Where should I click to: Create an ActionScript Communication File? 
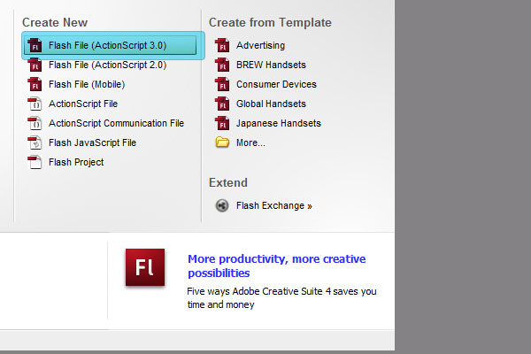click(x=116, y=123)
